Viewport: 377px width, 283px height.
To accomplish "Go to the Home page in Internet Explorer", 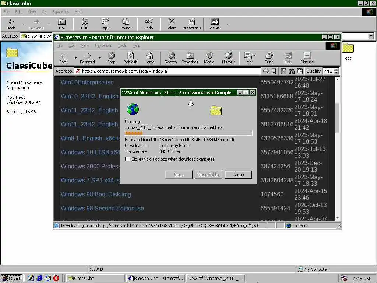I will (149, 58).
